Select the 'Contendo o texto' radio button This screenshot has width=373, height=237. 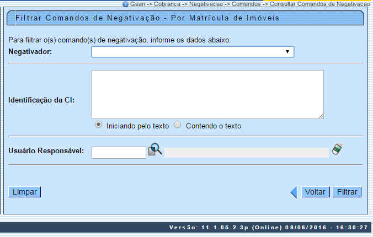pos(177,125)
